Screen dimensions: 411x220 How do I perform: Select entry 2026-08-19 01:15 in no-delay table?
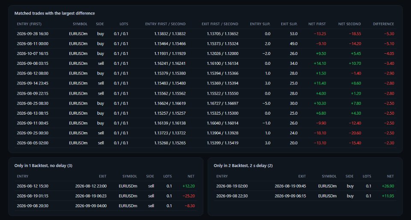click(x=33, y=196)
